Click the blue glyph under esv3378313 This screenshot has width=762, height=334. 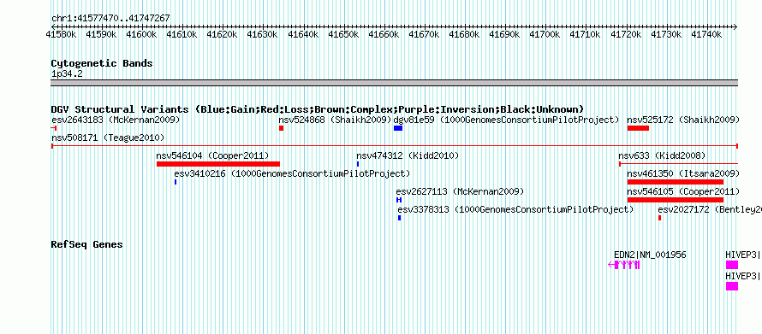[400, 218]
